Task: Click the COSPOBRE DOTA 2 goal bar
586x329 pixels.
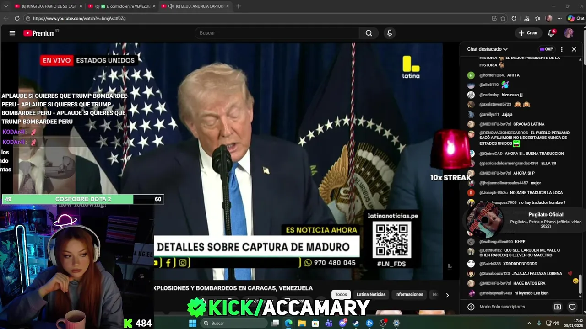Action: tap(83, 199)
